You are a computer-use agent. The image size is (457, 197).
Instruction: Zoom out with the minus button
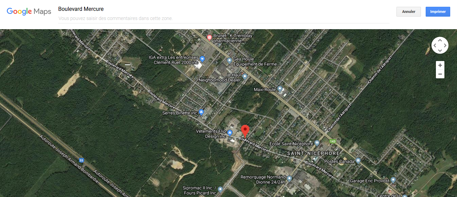pos(440,74)
